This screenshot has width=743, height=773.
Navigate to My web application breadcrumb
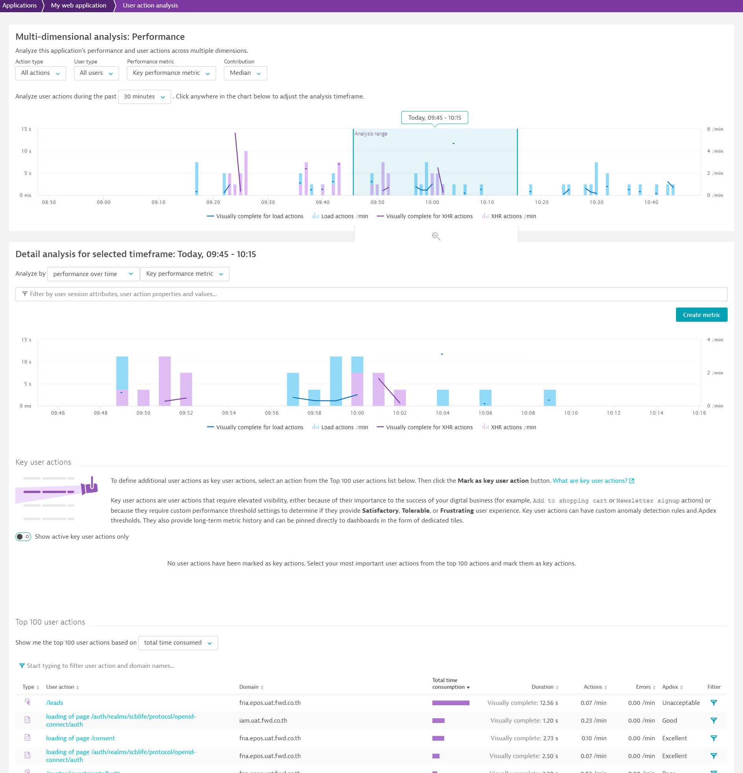78,6
